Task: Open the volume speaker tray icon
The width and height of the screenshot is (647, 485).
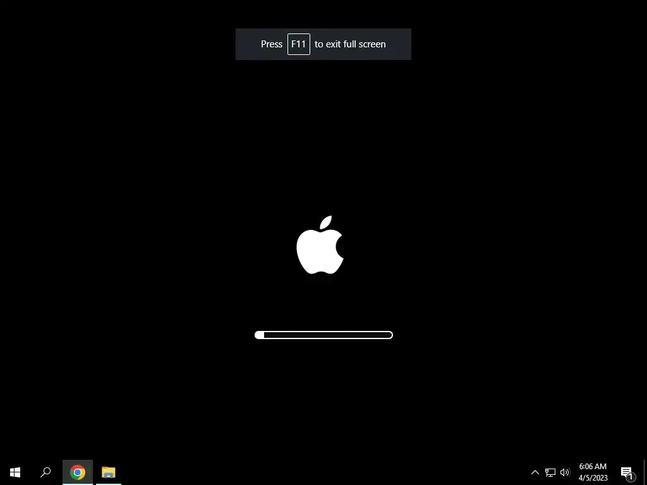Action: [x=565, y=472]
